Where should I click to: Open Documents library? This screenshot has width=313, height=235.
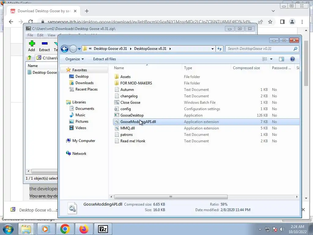point(85,109)
